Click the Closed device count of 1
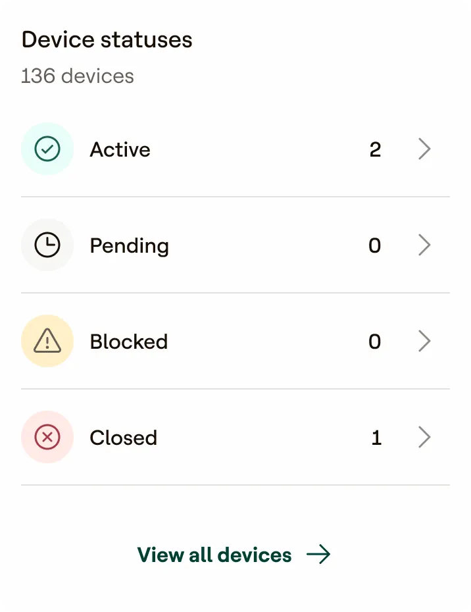 tap(376, 437)
